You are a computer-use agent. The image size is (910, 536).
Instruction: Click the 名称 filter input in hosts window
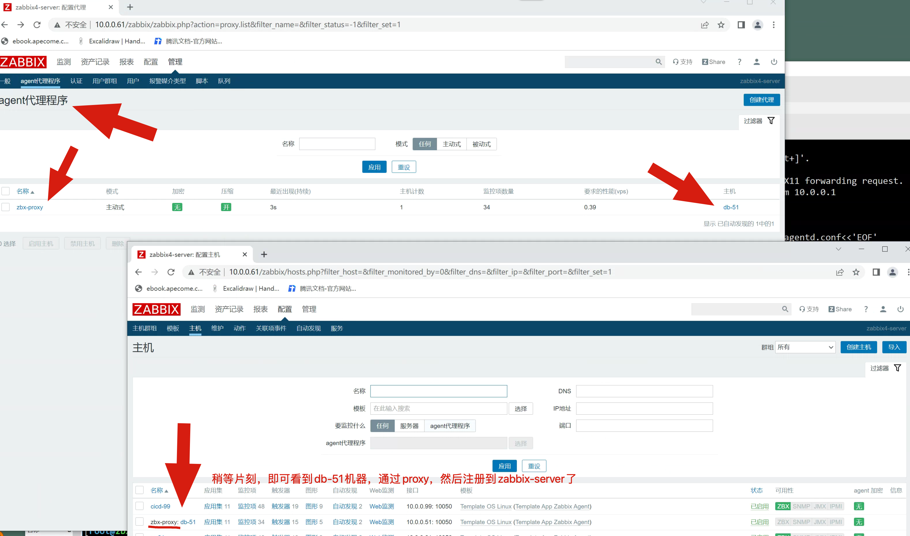438,391
